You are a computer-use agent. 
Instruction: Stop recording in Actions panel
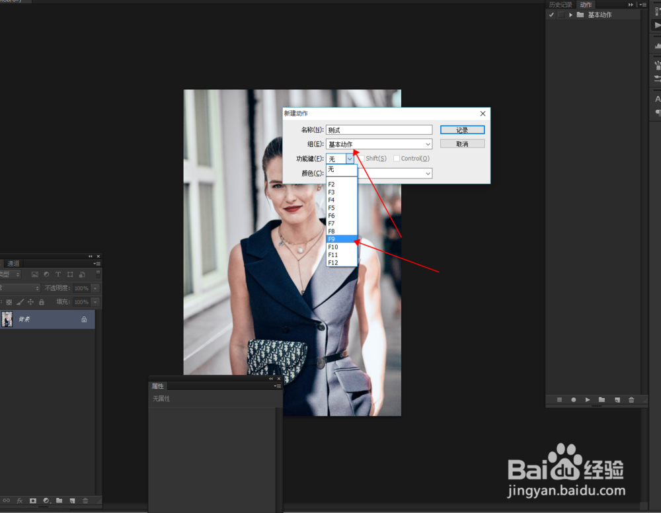point(559,399)
